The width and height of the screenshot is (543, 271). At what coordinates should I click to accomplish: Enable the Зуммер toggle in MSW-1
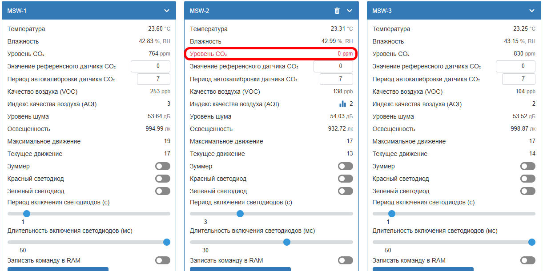click(163, 166)
